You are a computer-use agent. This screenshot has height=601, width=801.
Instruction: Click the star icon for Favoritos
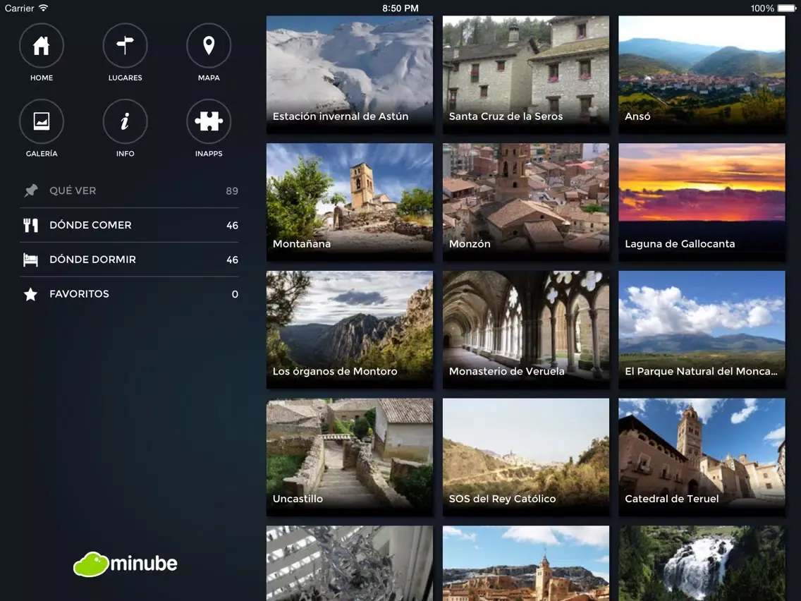click(x=30, y=294)
